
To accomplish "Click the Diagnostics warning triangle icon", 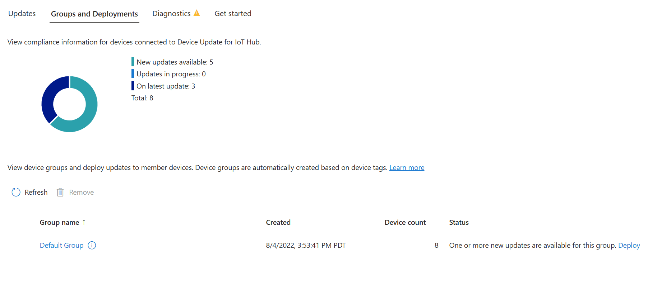I will point(196,13).
